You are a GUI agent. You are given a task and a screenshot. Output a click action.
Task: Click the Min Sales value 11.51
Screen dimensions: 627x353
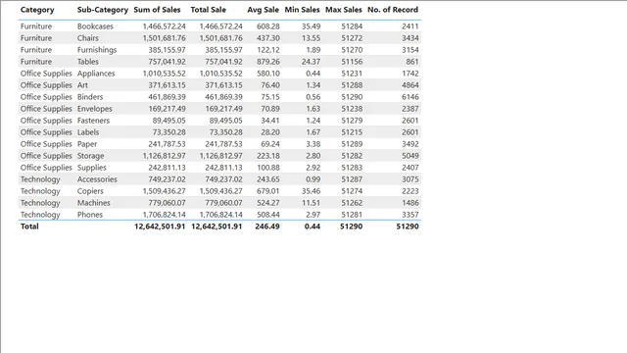click(311, 203)
